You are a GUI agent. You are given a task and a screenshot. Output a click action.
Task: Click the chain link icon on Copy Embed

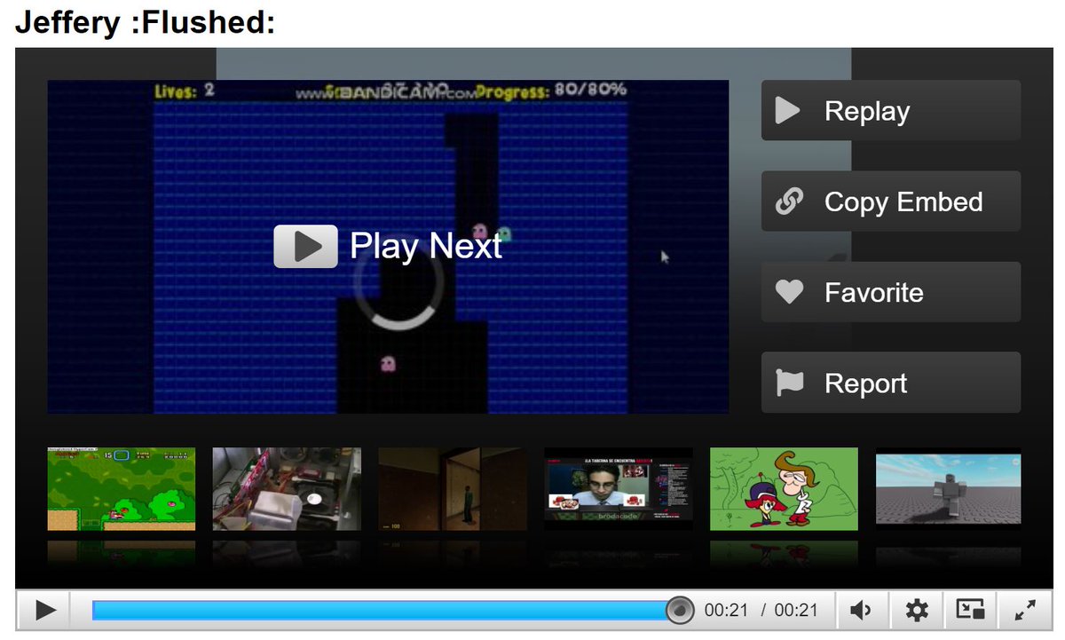pyautogui.click(x=789, y=201)
